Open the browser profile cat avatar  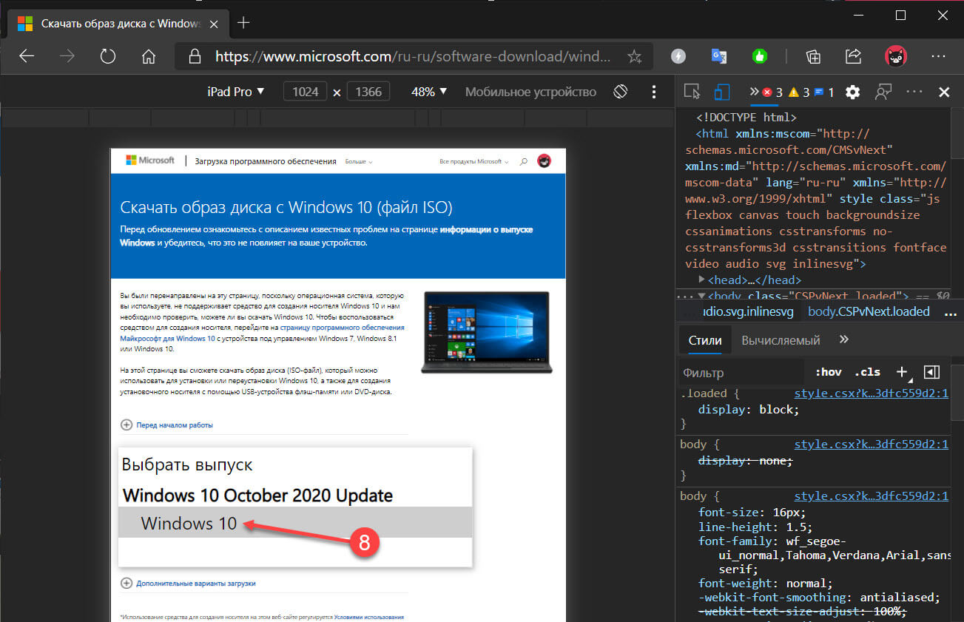coord(897,56)
